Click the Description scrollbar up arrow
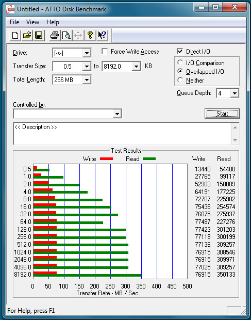 [x=235, y=128]
